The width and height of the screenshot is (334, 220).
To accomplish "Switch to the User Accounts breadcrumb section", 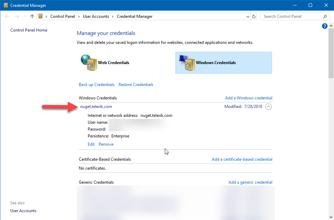I will [96, 16].
